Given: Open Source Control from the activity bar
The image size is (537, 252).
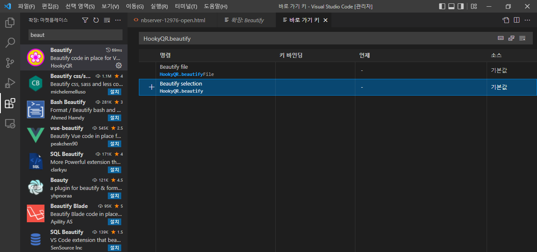Looking at the screenshot, I should click(x=10, y=62).
